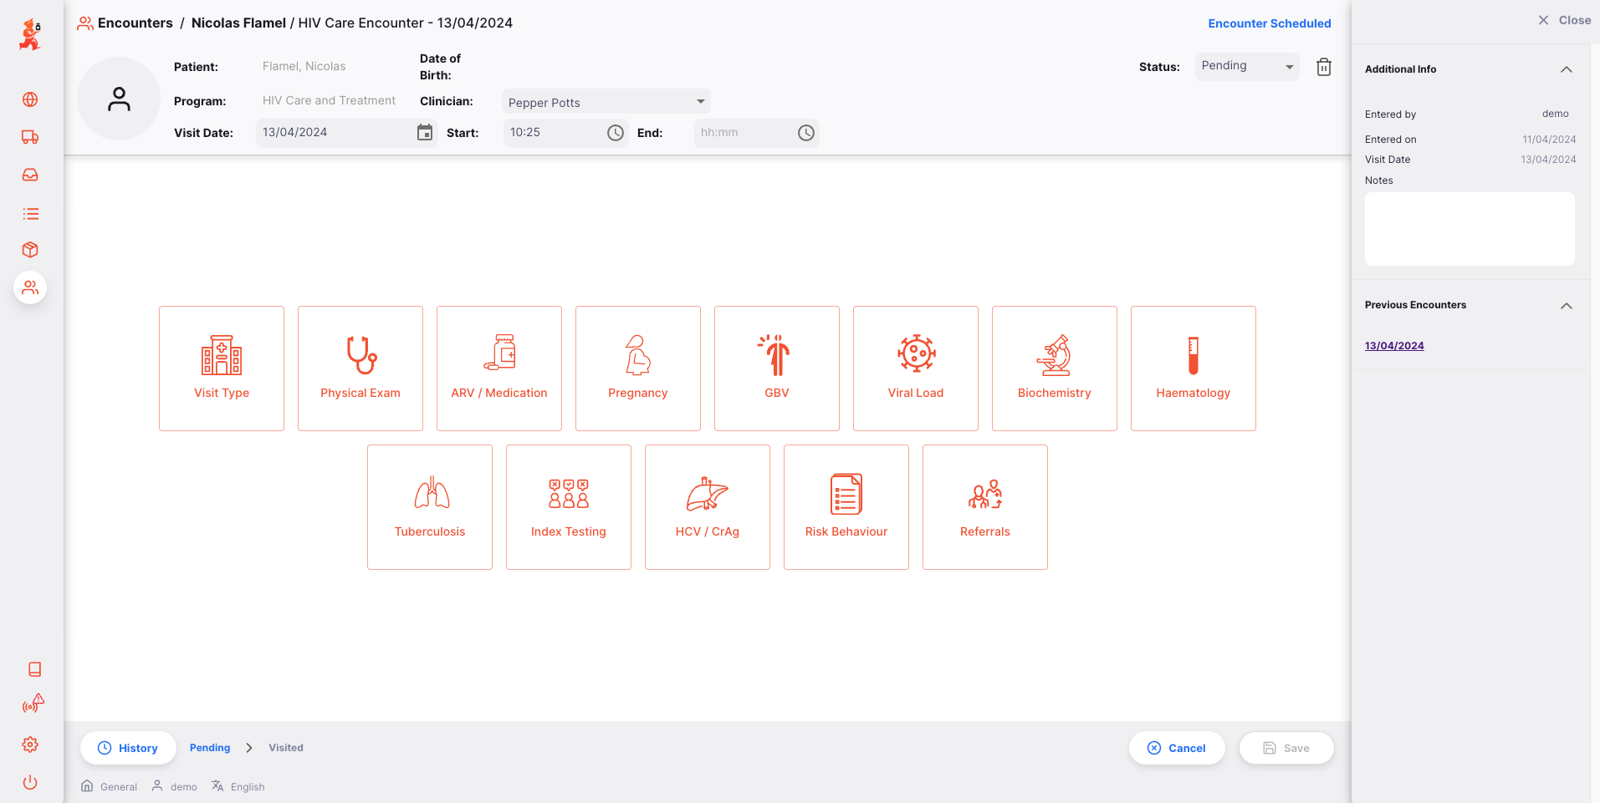
Task: Select the Visited status step
Action: click(286, 748)
